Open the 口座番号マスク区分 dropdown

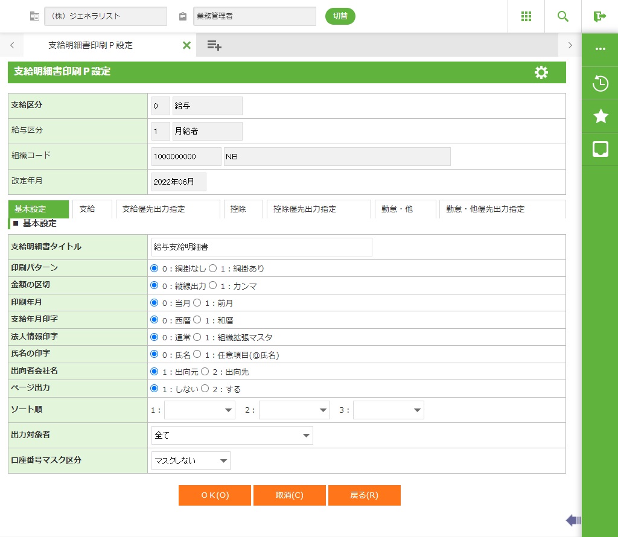191,462
